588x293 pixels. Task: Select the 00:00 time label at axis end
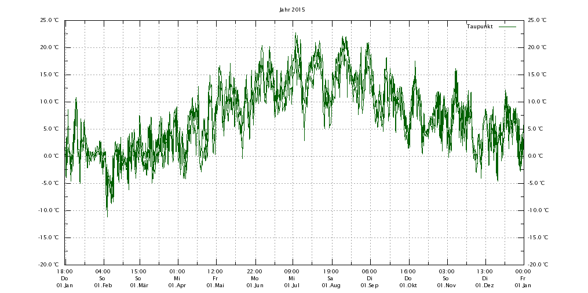click(x=523, y=271)
